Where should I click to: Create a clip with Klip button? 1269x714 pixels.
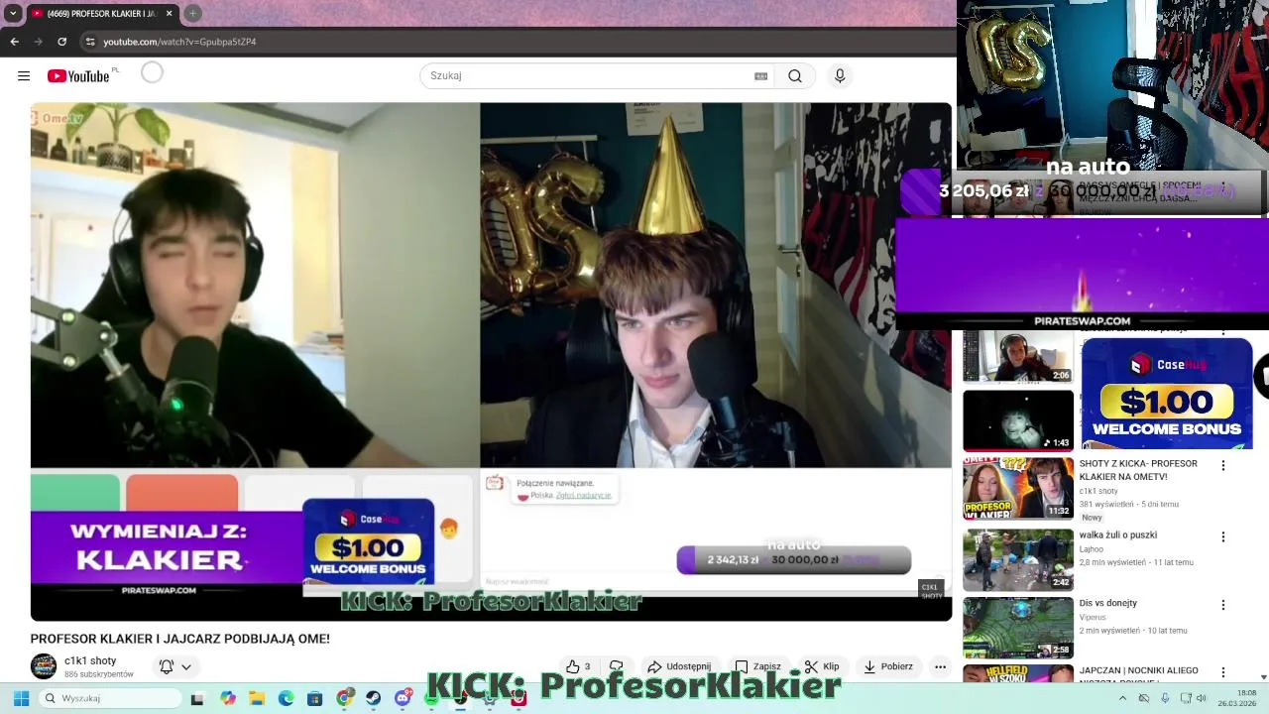[822, 666]
